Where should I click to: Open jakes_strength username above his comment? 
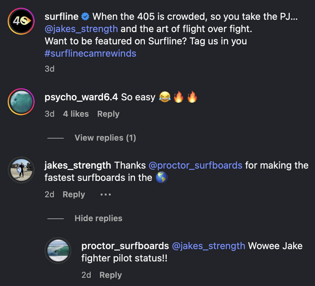coord(78,166)
